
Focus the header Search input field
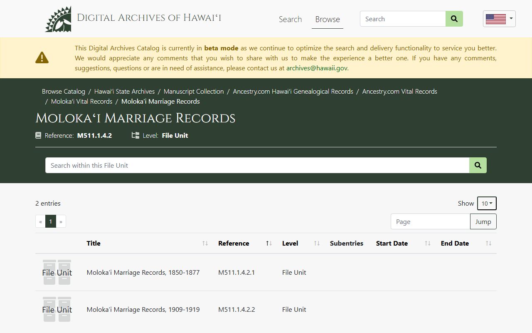click(x=403, y=19)
